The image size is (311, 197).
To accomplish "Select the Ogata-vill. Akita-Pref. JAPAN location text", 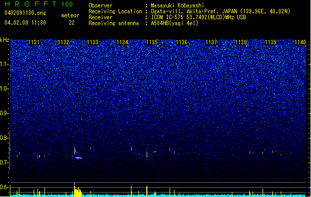I will click(221, 11).
